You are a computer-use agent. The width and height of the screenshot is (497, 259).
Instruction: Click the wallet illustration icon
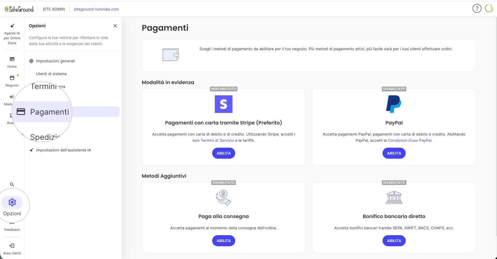pos(171,55)
